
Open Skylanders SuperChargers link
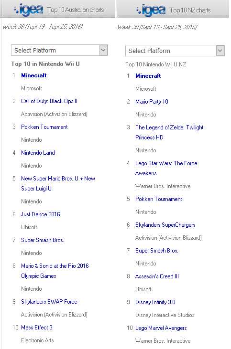[x=165, y=225]
